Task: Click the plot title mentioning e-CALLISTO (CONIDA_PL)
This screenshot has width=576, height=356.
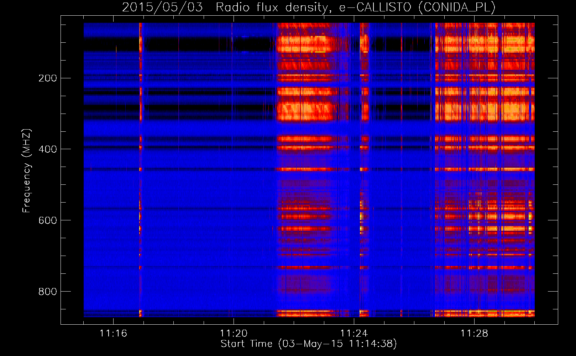Action: point(309,7)
